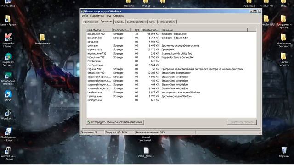Open the items_game file icon
The image size is (294, 165).
coord(146,150)
